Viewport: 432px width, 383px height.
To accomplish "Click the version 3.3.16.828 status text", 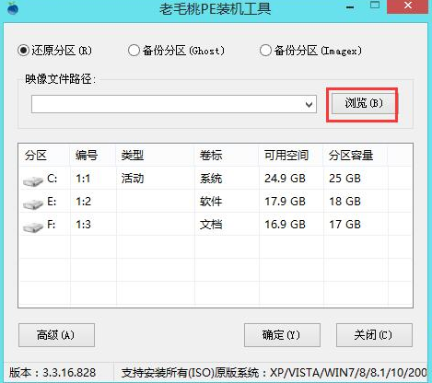I will point(53,373).
